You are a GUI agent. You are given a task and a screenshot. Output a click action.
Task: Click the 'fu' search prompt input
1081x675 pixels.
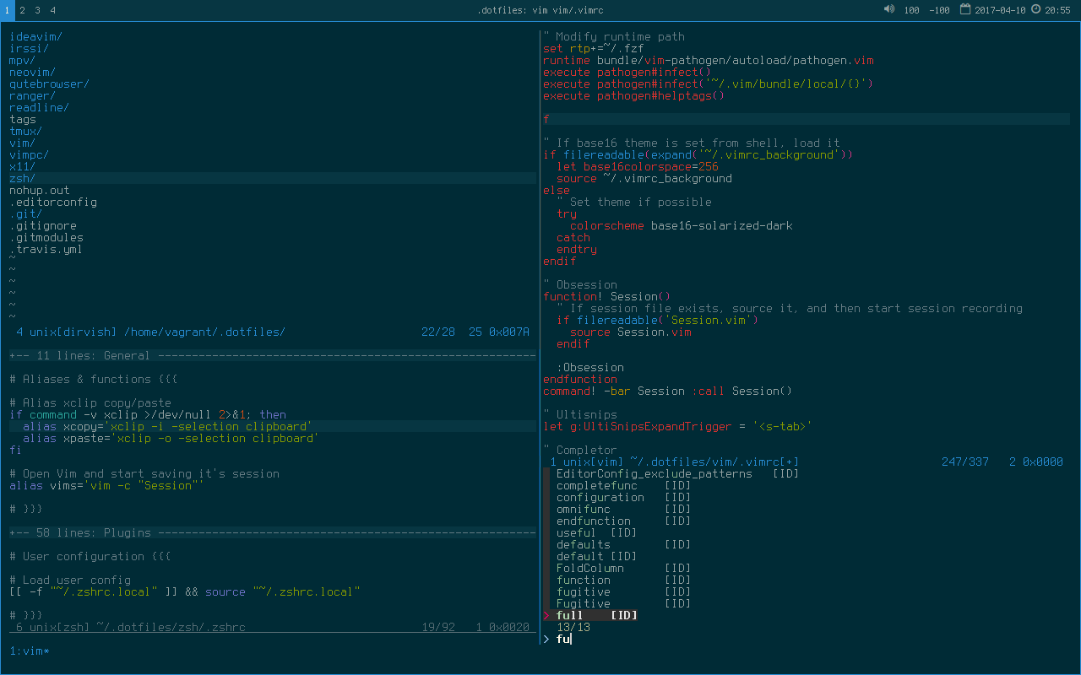[x=563, y=639]
